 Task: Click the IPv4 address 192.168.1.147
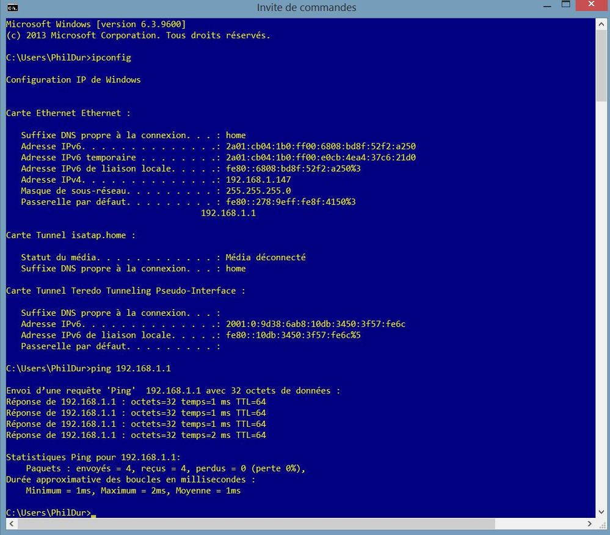(x=258, y=180)
